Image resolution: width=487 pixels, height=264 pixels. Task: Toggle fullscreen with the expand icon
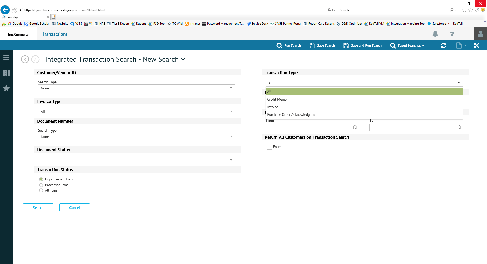(x=477, y=46)
